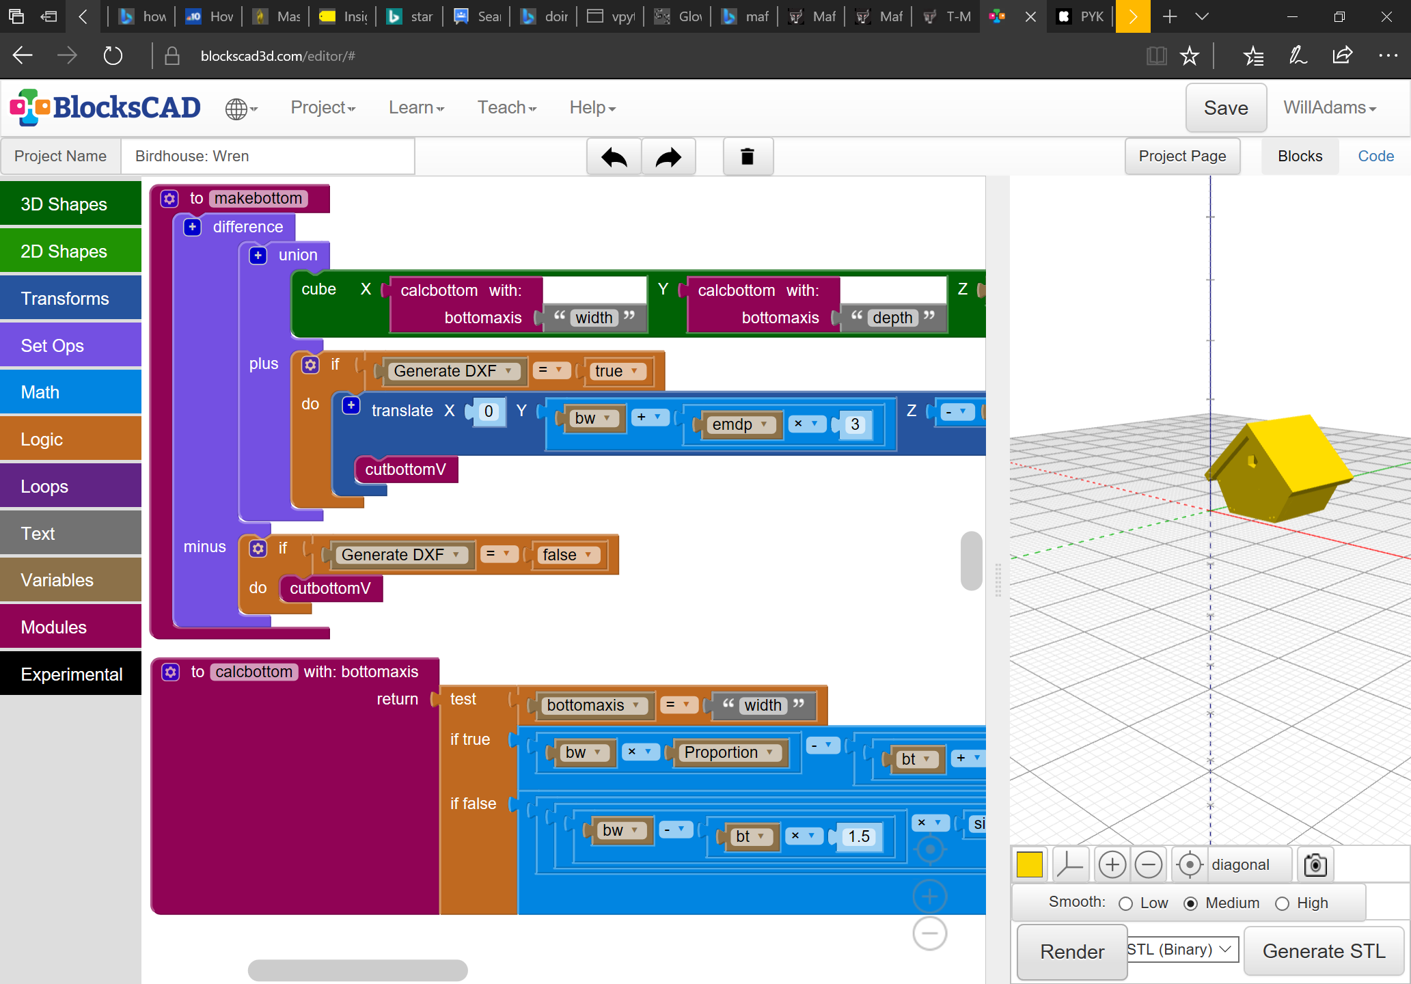Click the trash delete button
Screen dimensions: 1411x984
[x=748, y=157]
